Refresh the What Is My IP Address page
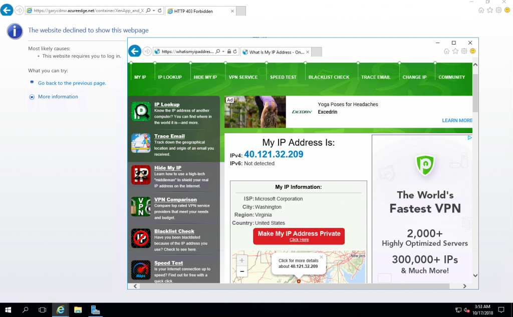 (235, 52)
